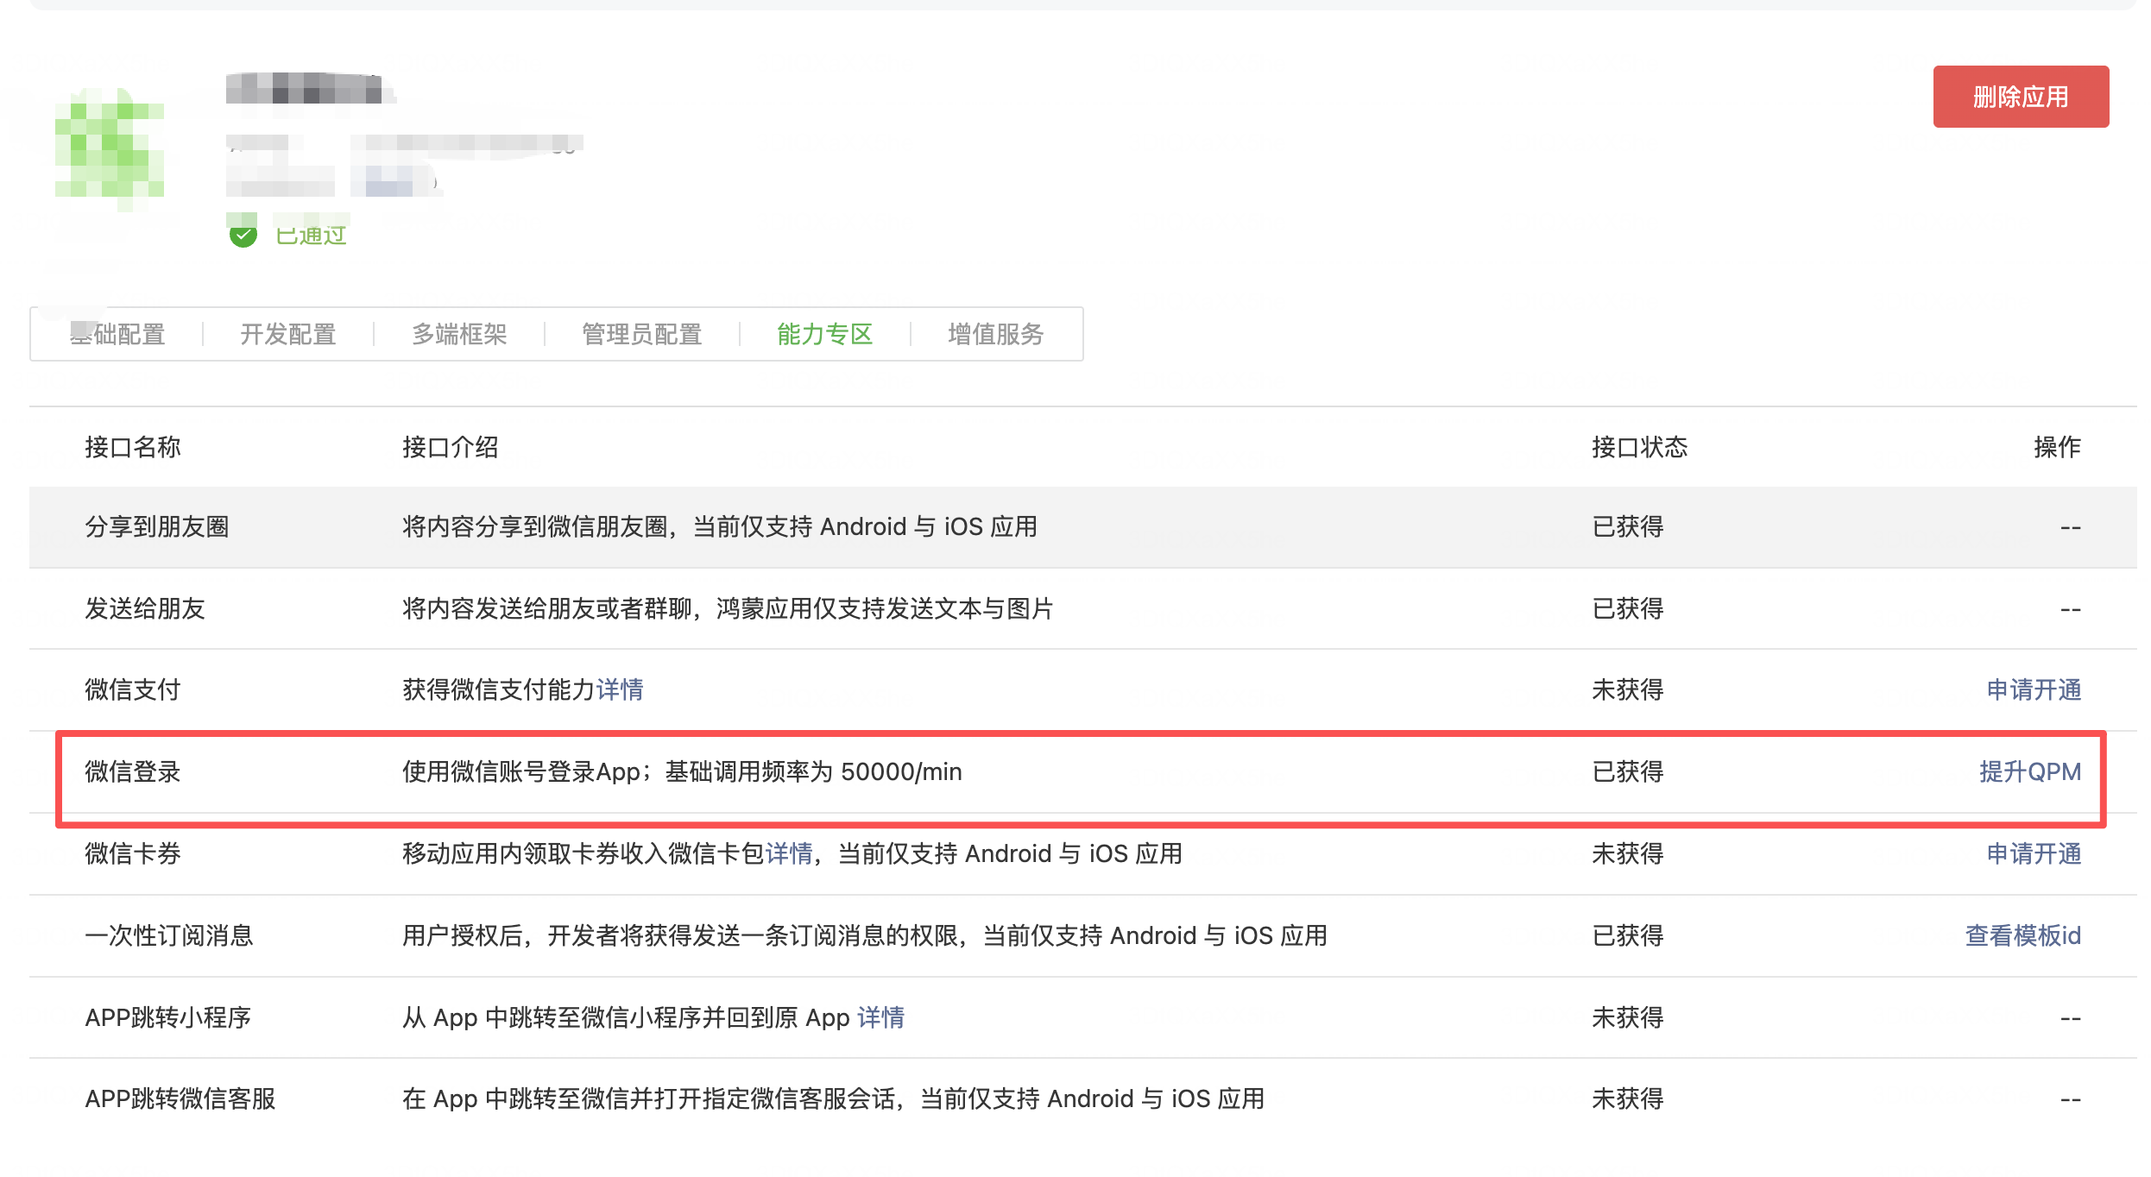Open the 基础配置 tab

(x=117, y=334)
